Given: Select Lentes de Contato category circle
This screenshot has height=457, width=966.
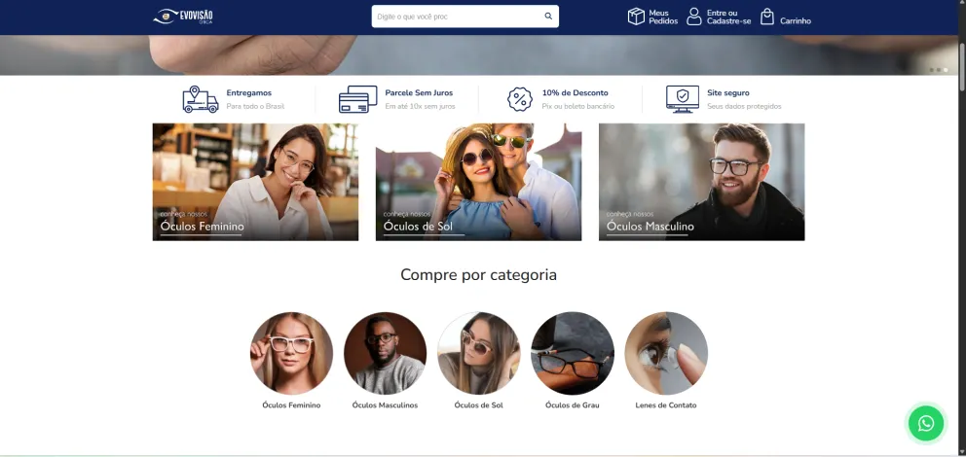Looking at the screenshot, I should [666, 353].
